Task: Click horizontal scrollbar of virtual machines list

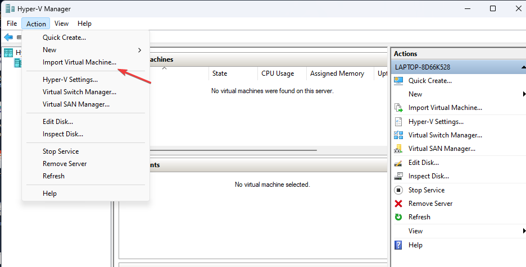Action: 233,150
